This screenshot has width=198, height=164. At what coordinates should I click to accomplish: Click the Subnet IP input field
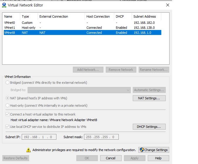(39, 137)
